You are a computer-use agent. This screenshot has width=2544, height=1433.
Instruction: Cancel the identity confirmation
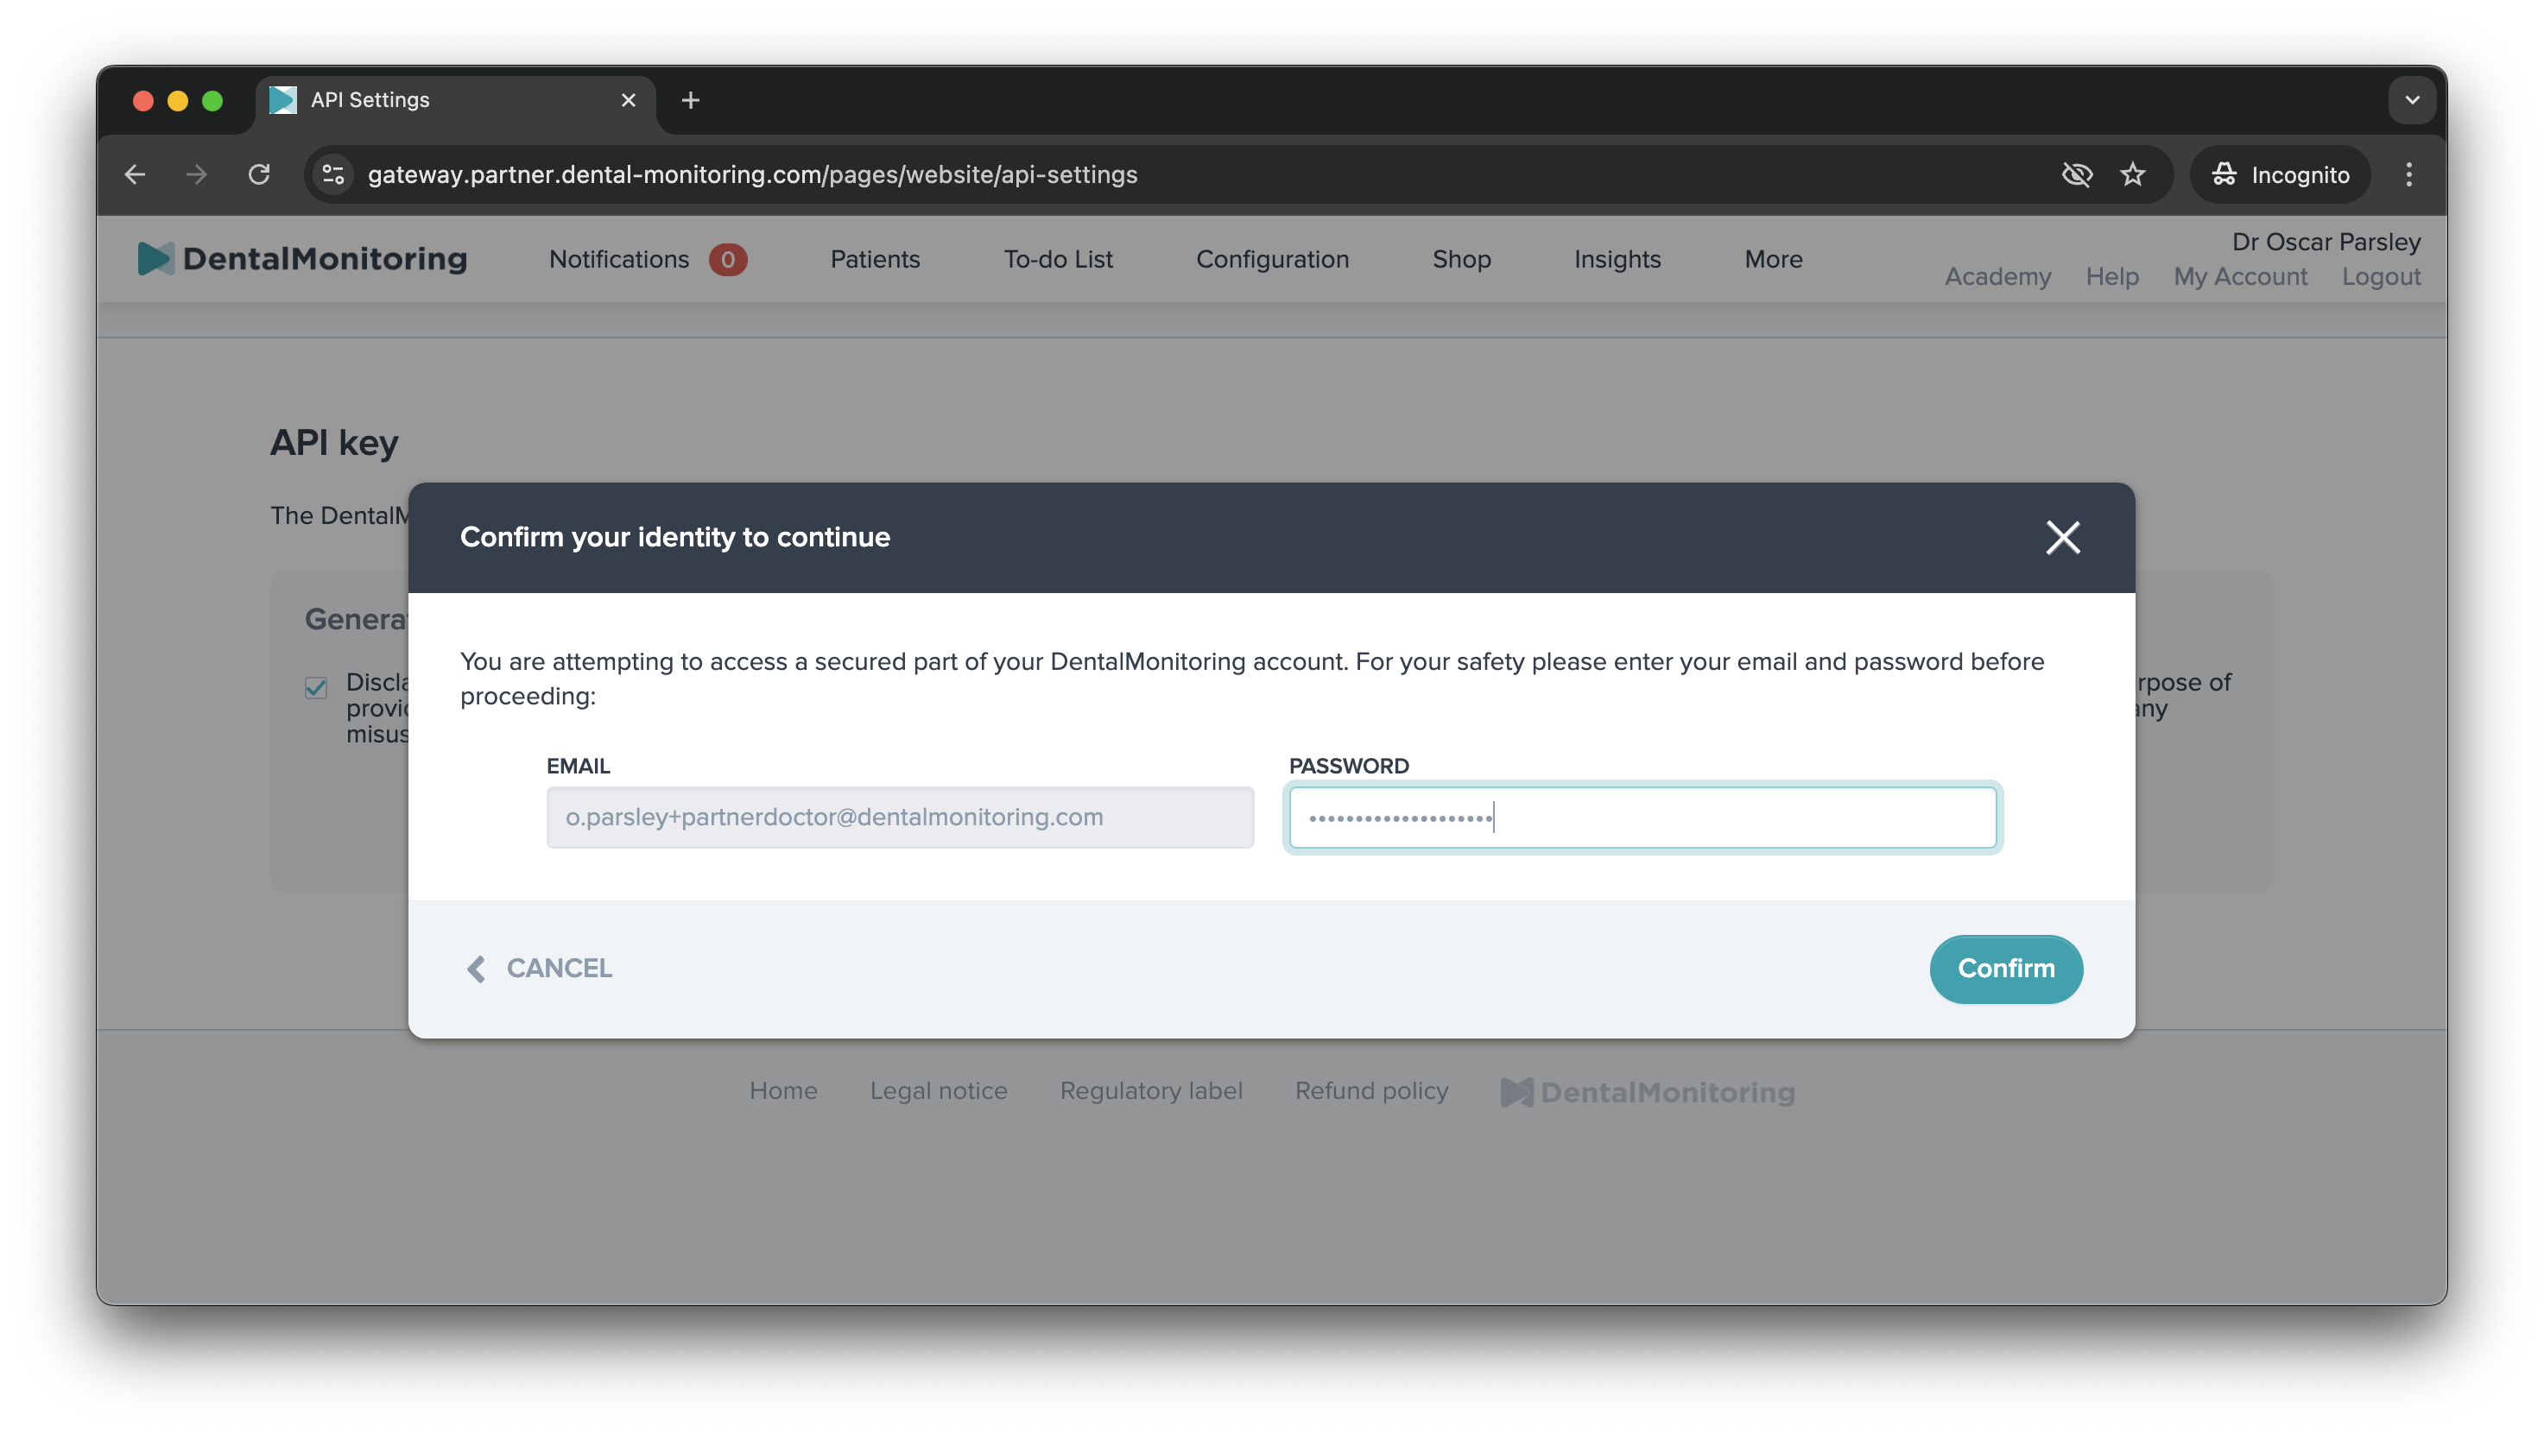[x=539, y=969]
